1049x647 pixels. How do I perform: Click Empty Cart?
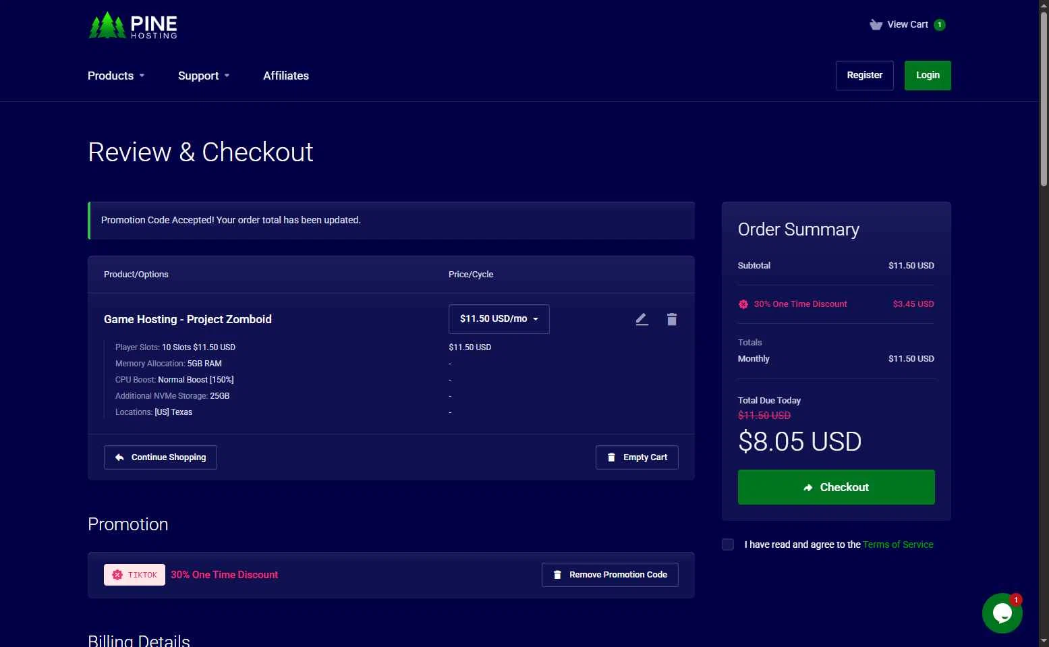pyautogui.click(x=637, y=457)
